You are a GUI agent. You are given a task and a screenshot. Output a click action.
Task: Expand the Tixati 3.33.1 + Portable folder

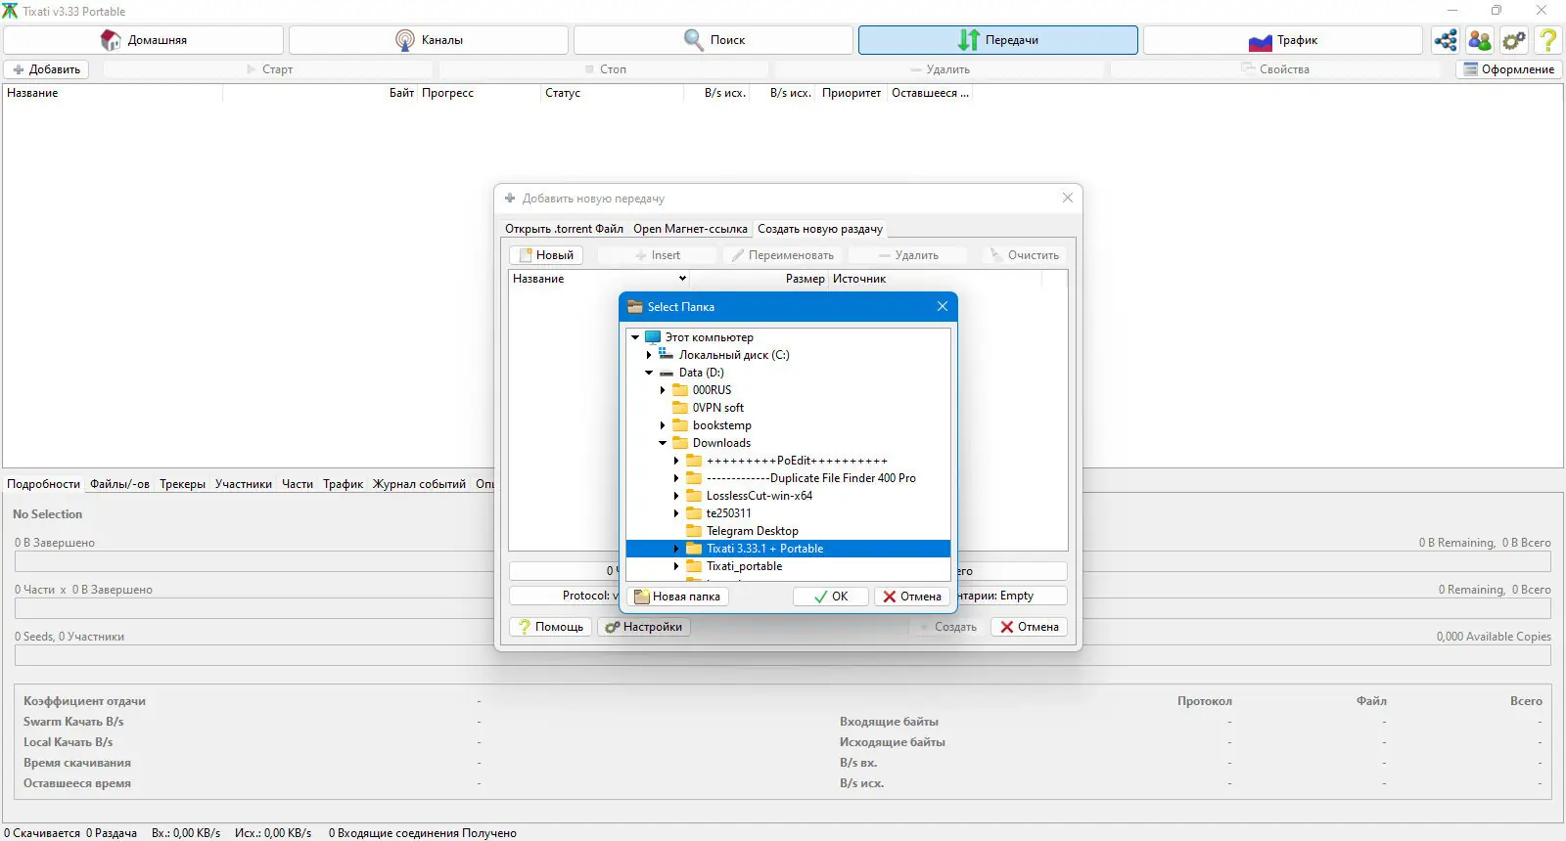676,549
